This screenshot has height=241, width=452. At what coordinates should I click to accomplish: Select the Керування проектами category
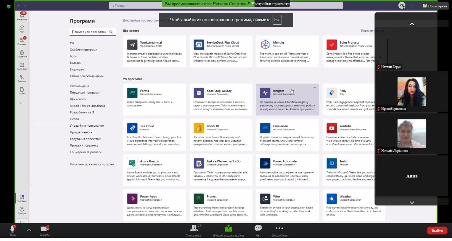coord(85,139)
